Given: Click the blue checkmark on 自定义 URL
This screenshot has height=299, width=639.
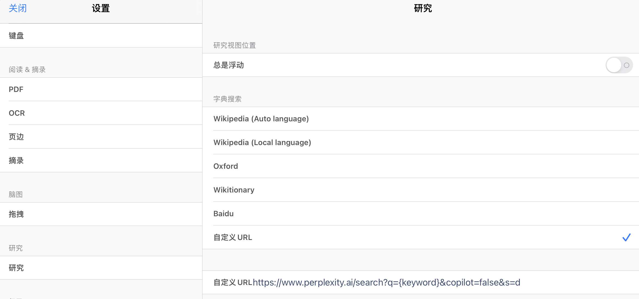Looking at the screenshot, I should click(x=627, y=237).
